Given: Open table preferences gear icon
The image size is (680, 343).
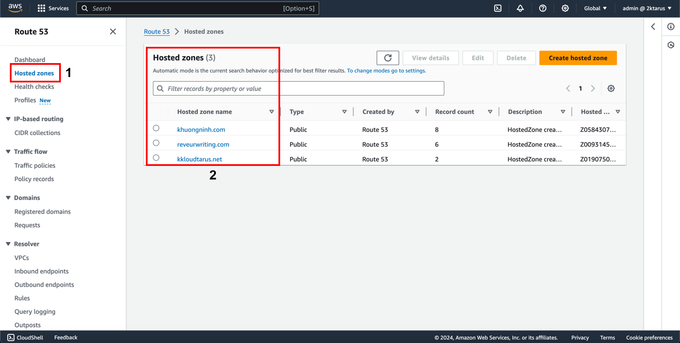Looking at the screenshot, I should coord(611,89).
